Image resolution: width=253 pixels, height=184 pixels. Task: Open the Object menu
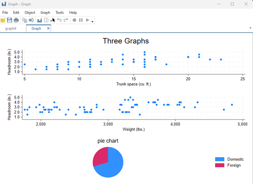tap(30, 13)
